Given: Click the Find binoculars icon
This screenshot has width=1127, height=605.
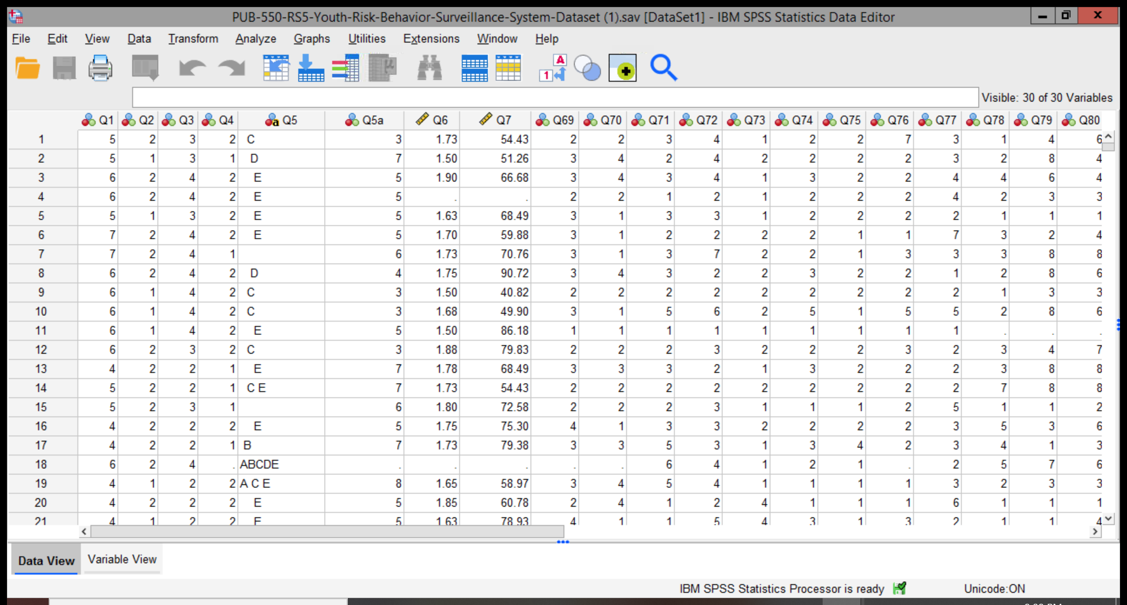Looking at the screenshot, I should click(430, 68).
